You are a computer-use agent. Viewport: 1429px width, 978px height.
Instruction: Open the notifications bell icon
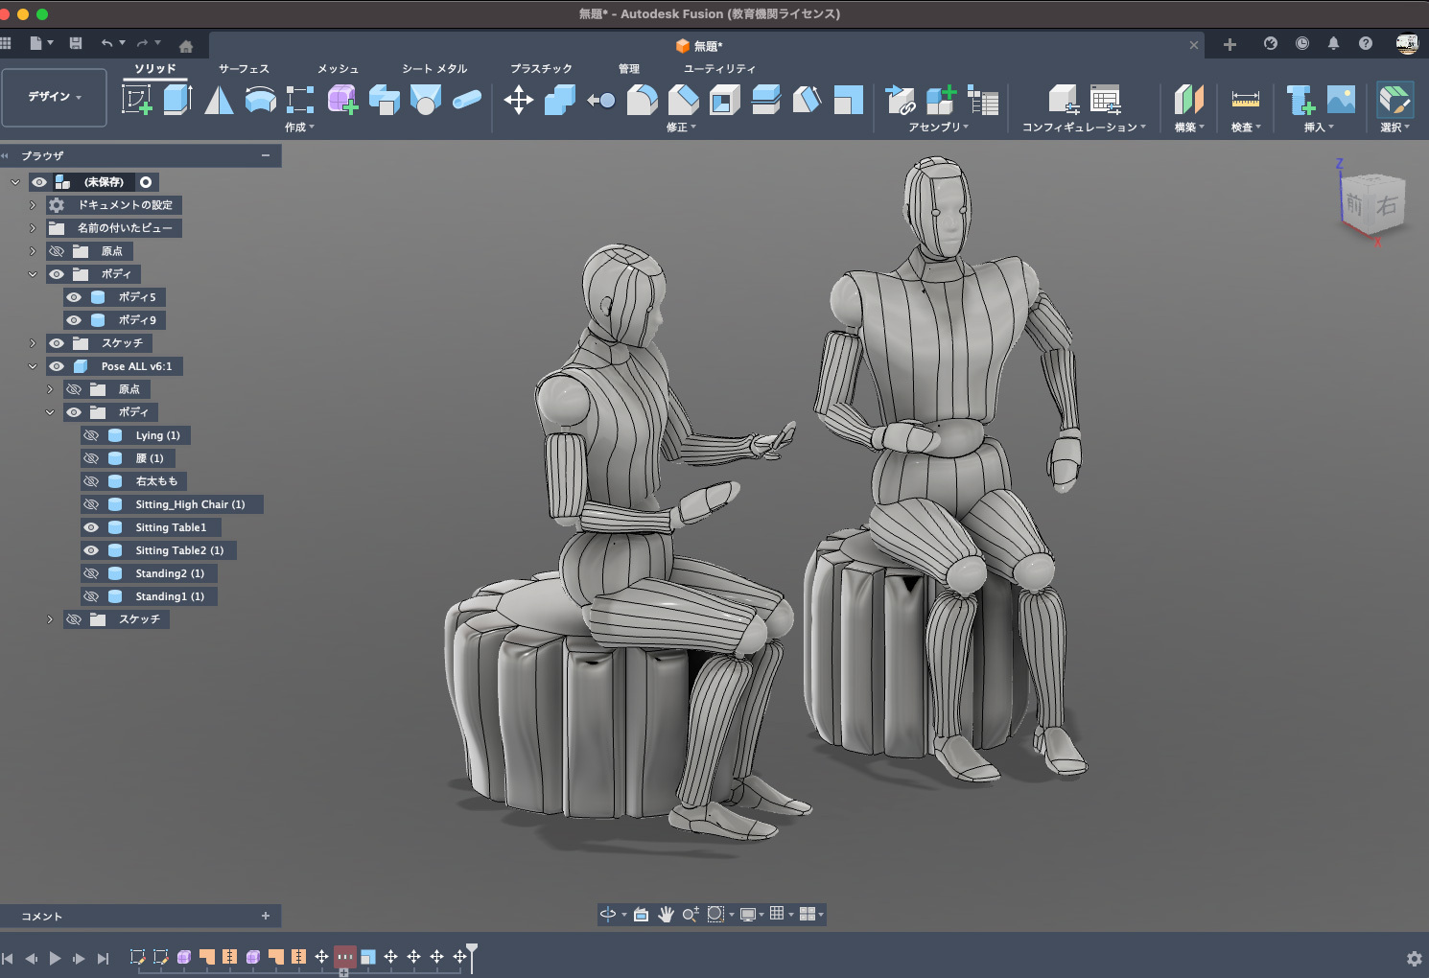click(x=1333, y=43)
